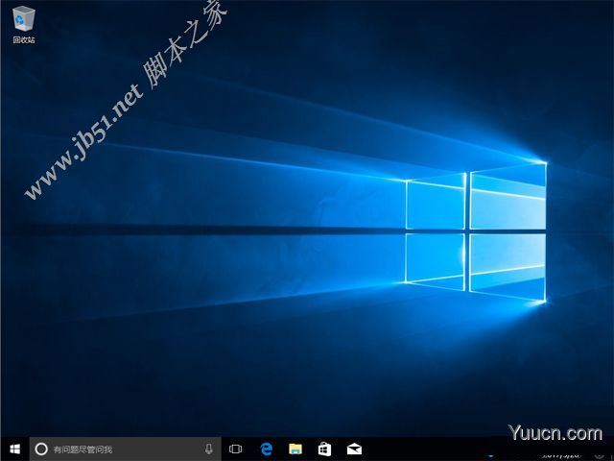
Task: Focus the Cortana search box
Action: point(126,449)
